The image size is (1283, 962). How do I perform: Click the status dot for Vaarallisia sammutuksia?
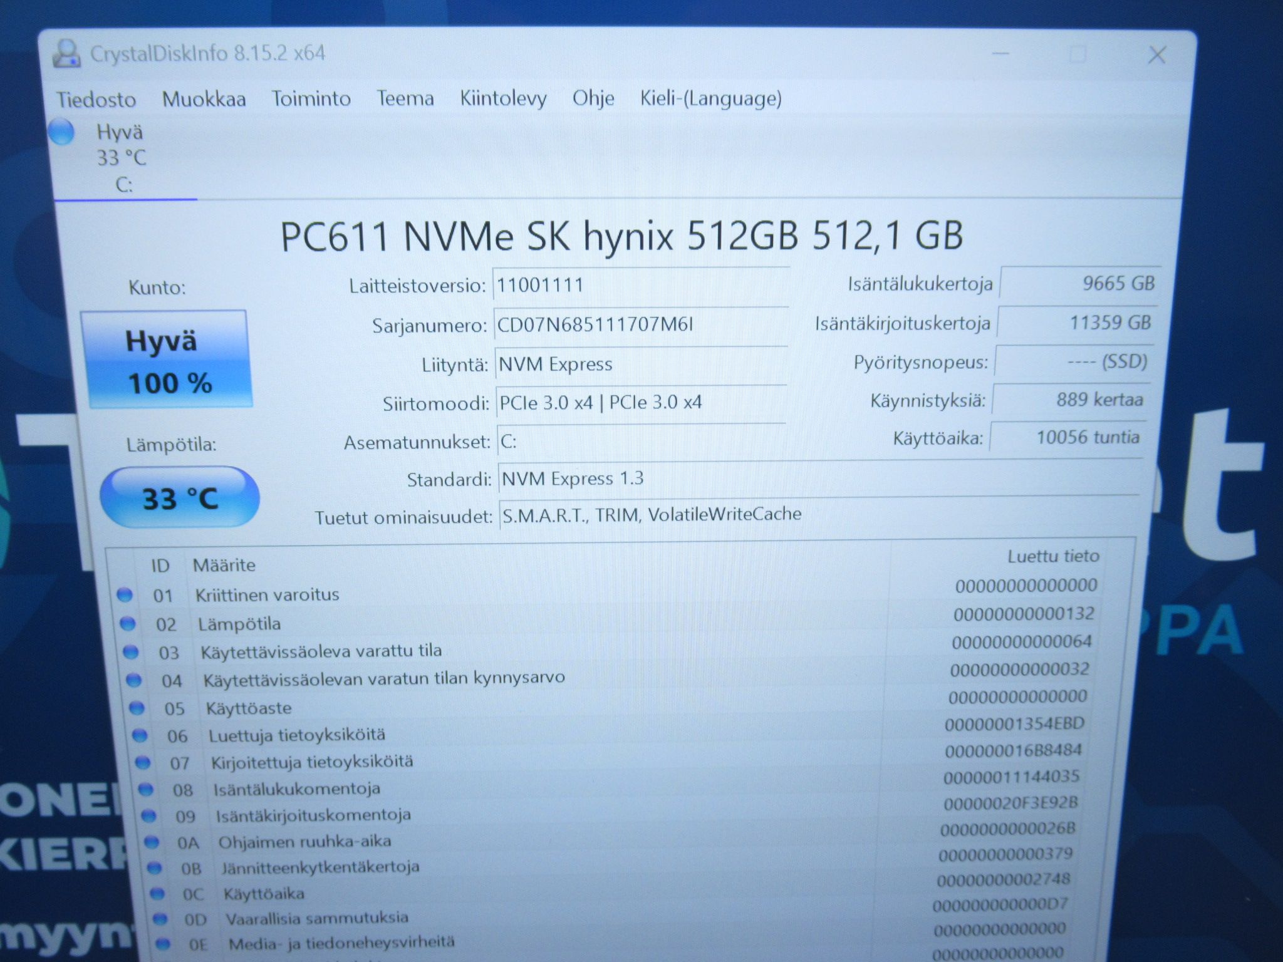tap(160, 919)
